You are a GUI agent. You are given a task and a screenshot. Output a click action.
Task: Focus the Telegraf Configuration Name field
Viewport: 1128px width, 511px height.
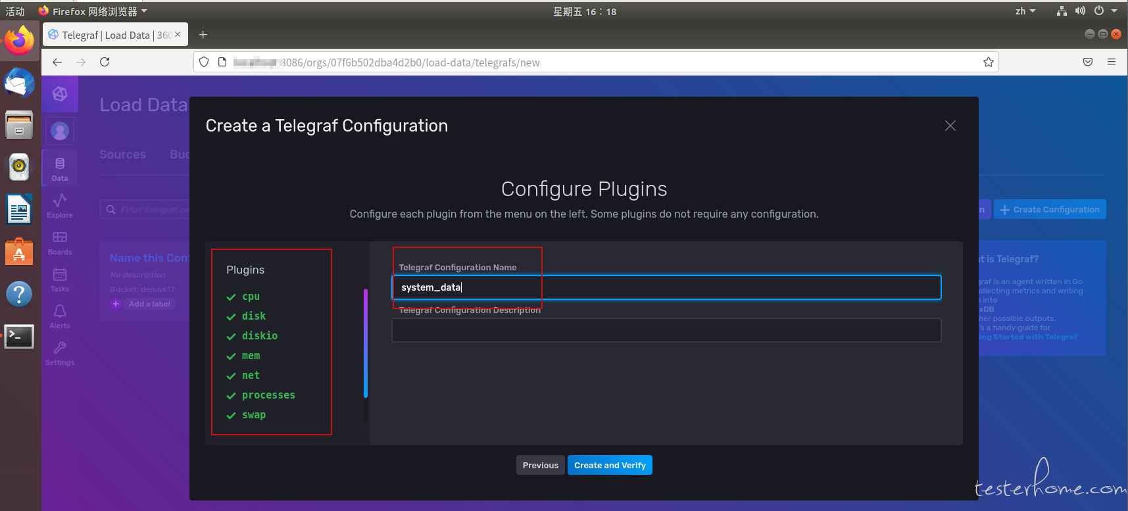tap(666, 287)
